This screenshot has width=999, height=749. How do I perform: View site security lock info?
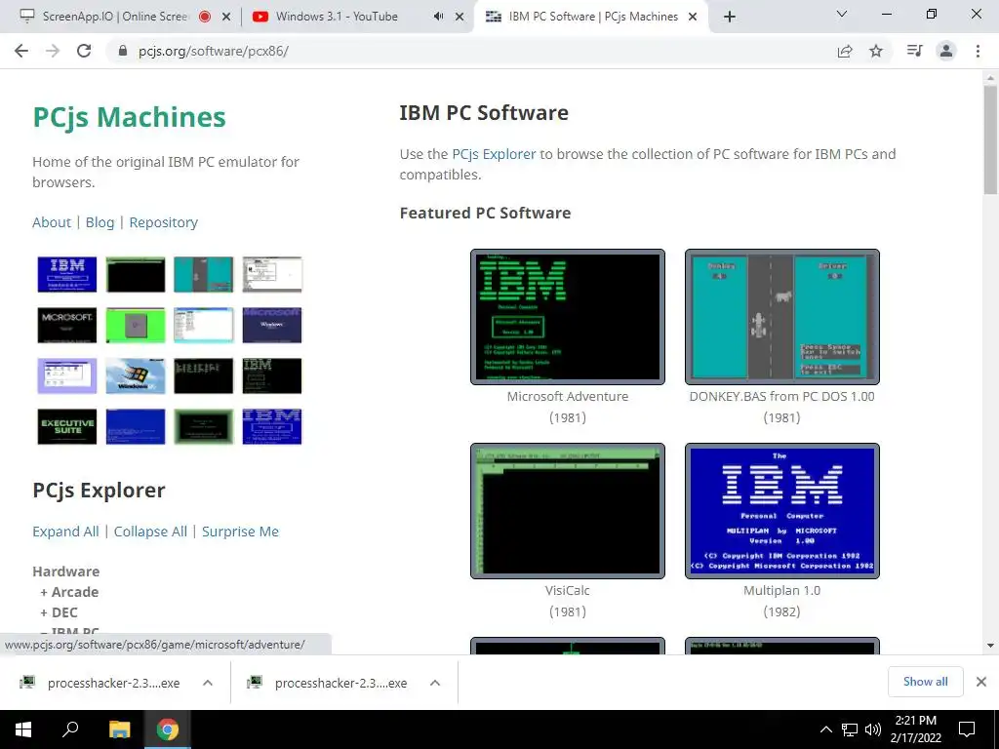[x=123, y=51]
